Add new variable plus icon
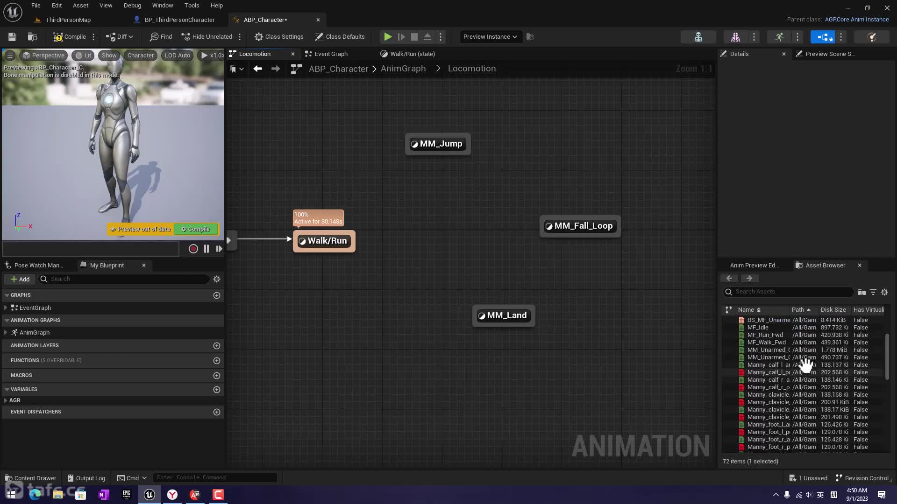897x504 pixels. [217, 390]
